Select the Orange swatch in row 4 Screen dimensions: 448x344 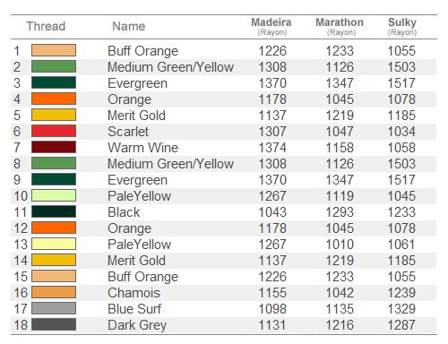tap(54, 99)
